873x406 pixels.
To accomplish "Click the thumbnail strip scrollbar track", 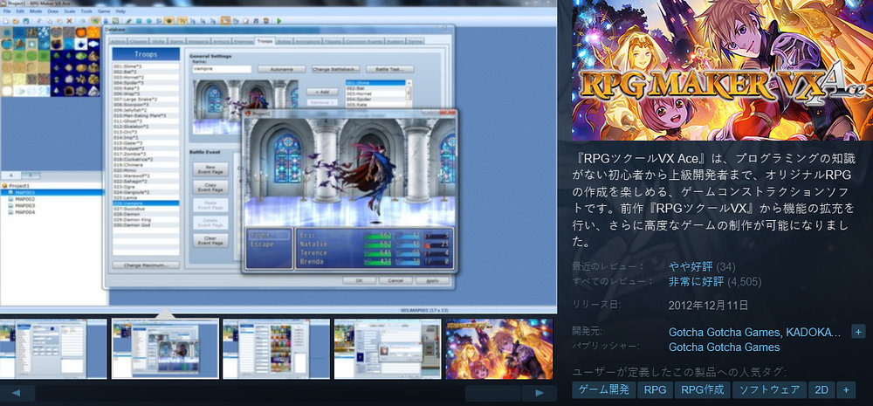I will [278, 393].
